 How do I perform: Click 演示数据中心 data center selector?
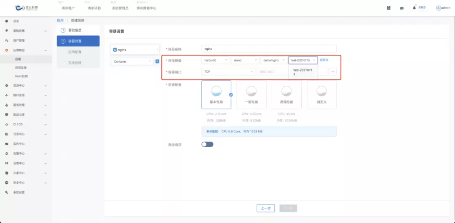tap(146, 8)
